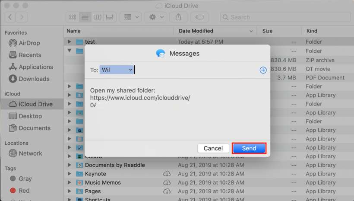354x201 pixels.
Task: Open the action gear menu
Action: point(156,17)
